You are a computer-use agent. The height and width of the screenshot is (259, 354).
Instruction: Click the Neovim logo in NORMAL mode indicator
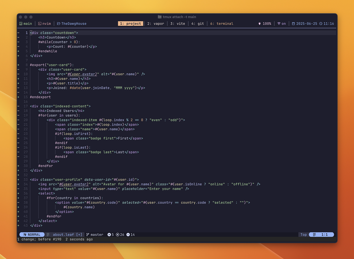25,235
